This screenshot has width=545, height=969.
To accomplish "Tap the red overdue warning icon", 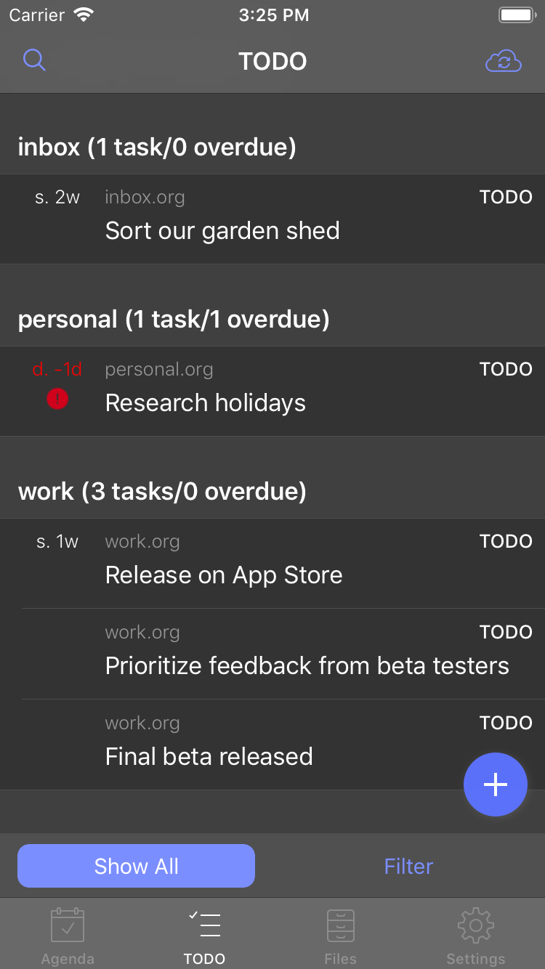I will (57, 398).
